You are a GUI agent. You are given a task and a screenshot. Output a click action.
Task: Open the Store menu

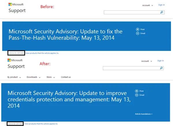(51, 77)
